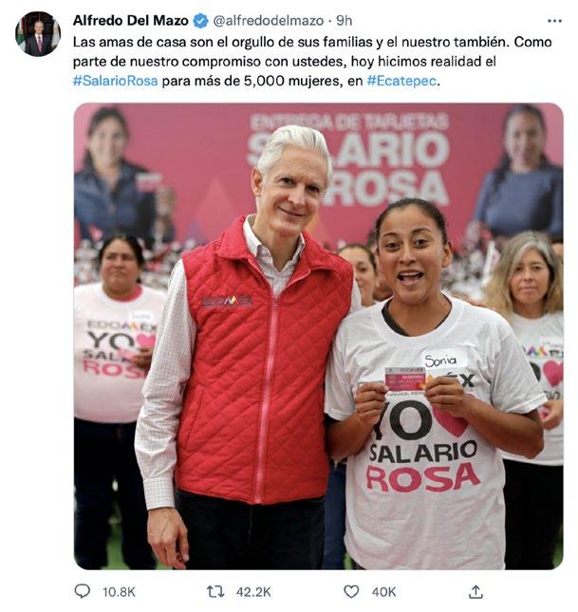Open Alfredo Del Mazo's profile avatar
This screenshot has width=578, height=612.
[38, 33]
